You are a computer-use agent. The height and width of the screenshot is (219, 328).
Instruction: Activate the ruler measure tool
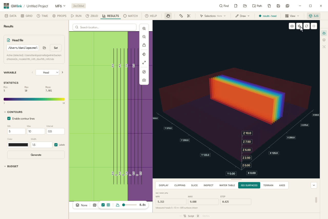(x=181, y=16)
